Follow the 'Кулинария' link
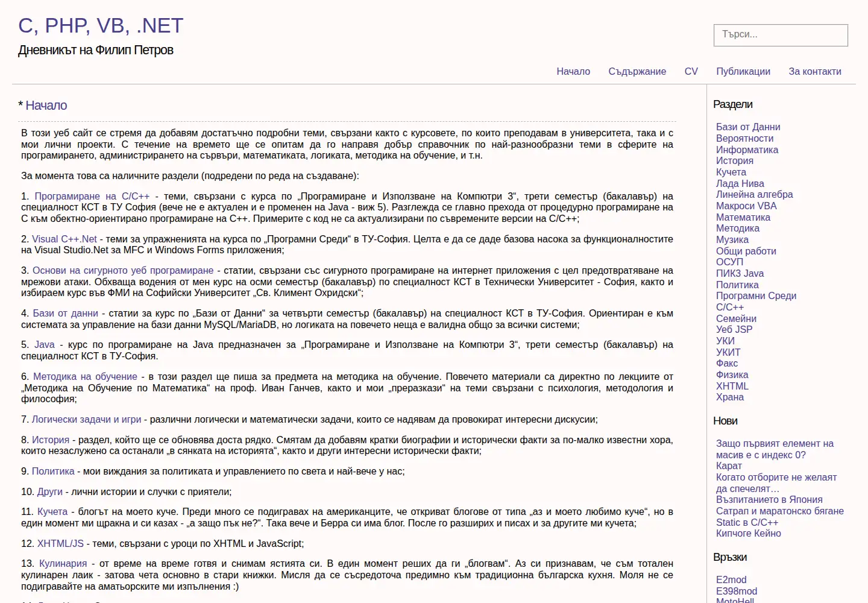The width and height of the screenshot is (868, 603). (63, 563)
